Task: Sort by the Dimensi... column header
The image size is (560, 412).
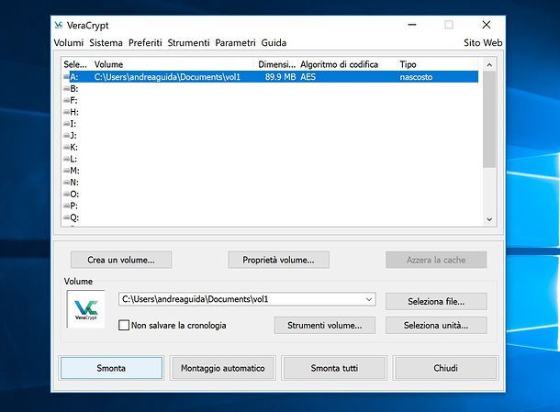Action: [x=276, y=64]
